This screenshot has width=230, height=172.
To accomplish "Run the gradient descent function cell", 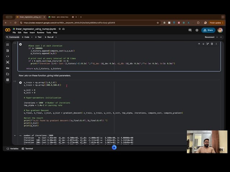I will click(x=20, y=44).
